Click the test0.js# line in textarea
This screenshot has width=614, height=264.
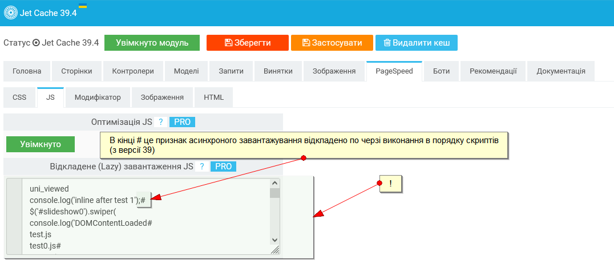45,246
